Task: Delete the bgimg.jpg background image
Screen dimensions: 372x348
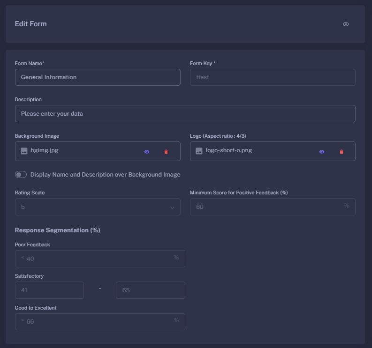Action: [x=166, y=152]
